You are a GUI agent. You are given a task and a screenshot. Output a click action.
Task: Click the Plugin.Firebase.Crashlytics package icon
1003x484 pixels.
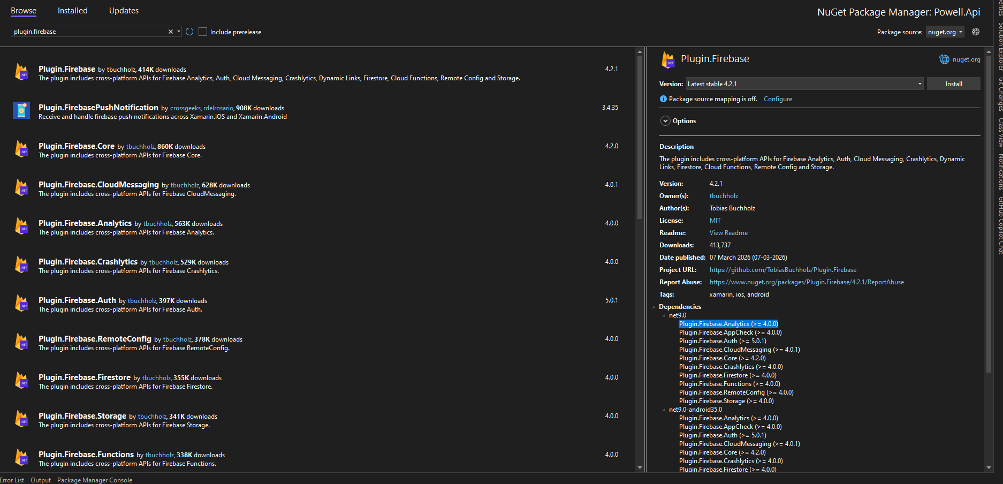point(21,264)
